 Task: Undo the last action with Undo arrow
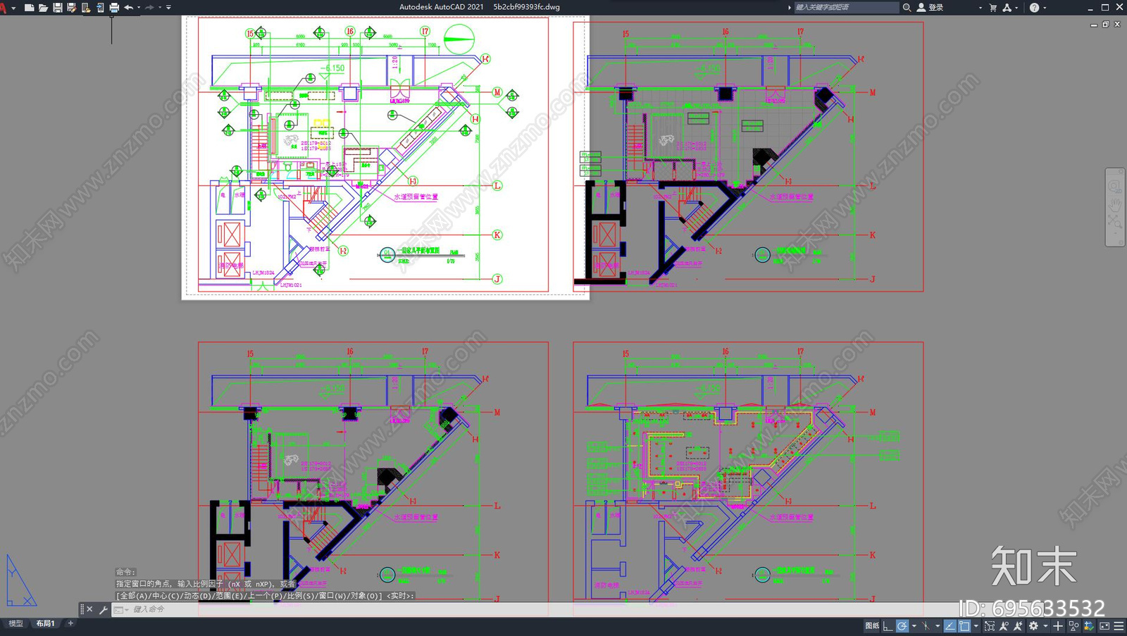coord(128,8)
